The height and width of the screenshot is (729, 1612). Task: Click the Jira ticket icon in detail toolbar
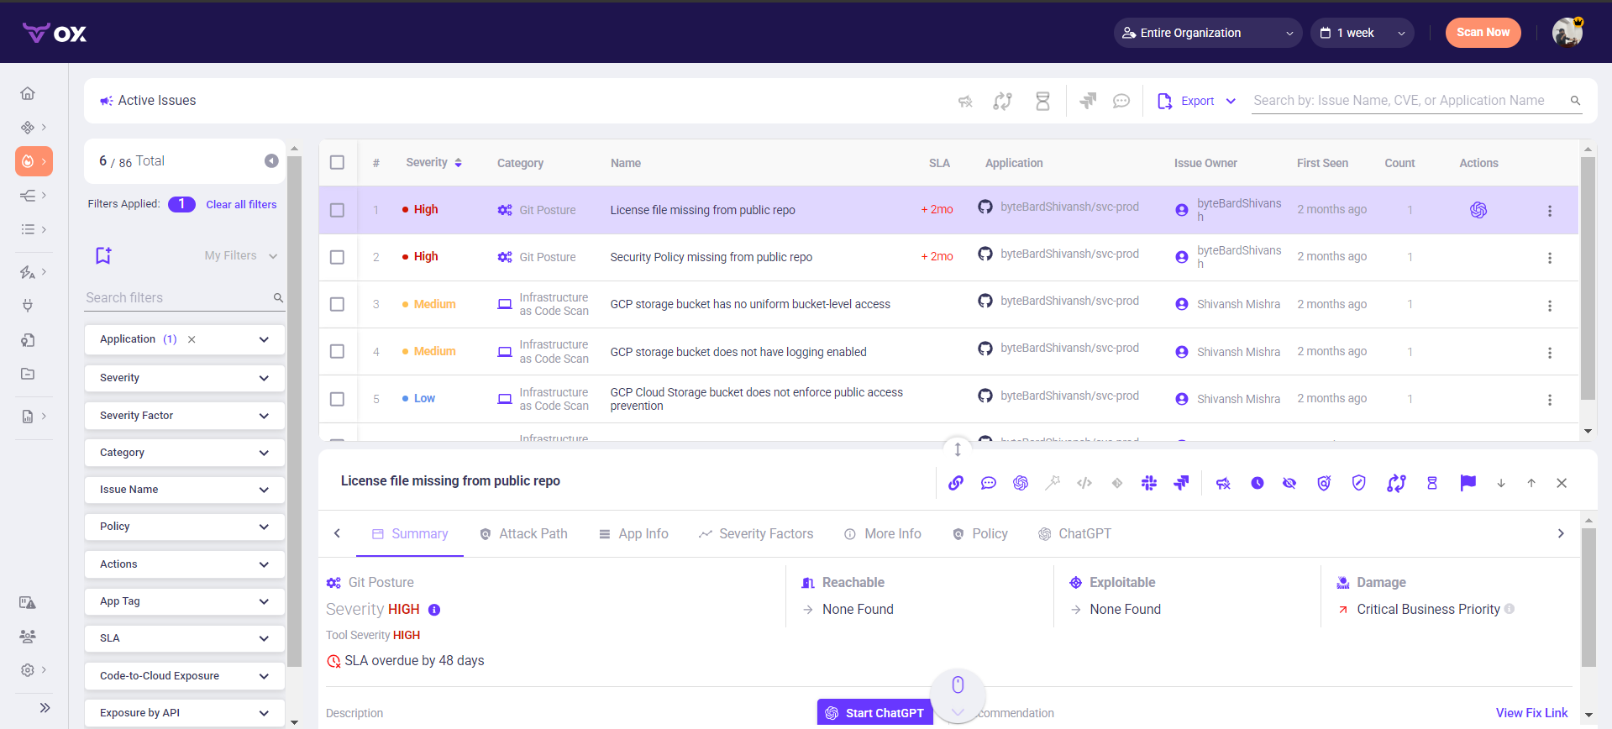click(x=1181, y=483)
